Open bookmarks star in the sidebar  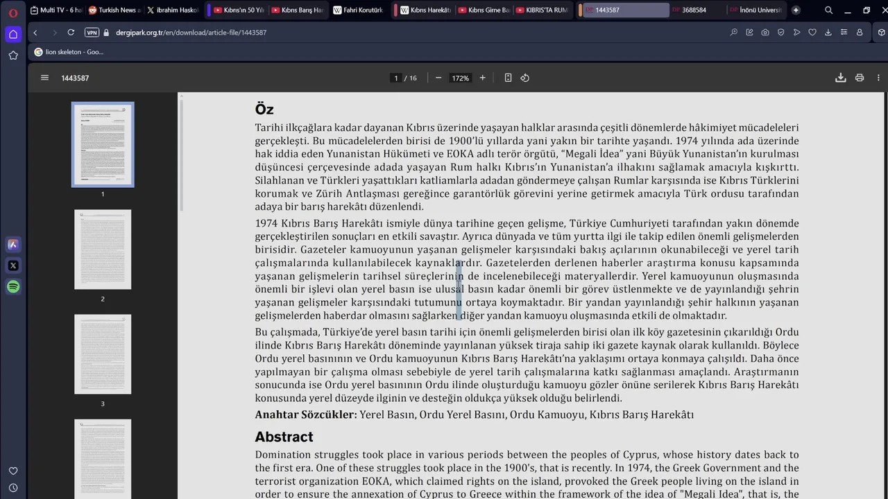(x=13, y=55)
